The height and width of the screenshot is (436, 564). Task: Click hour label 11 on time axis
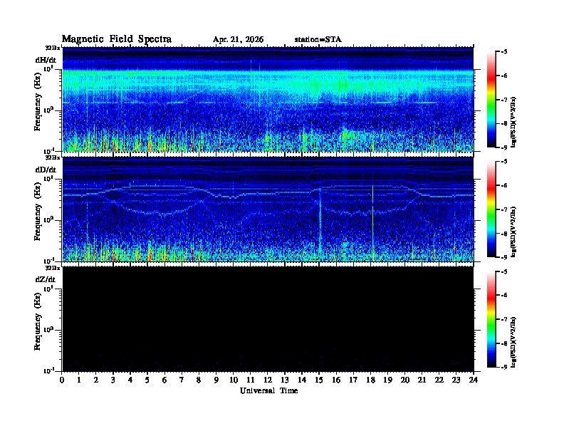click(x=251, y=380)
